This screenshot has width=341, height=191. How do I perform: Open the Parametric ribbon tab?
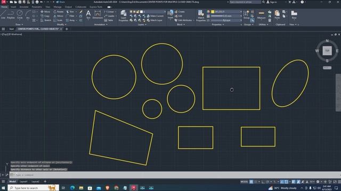click(37, 7)
